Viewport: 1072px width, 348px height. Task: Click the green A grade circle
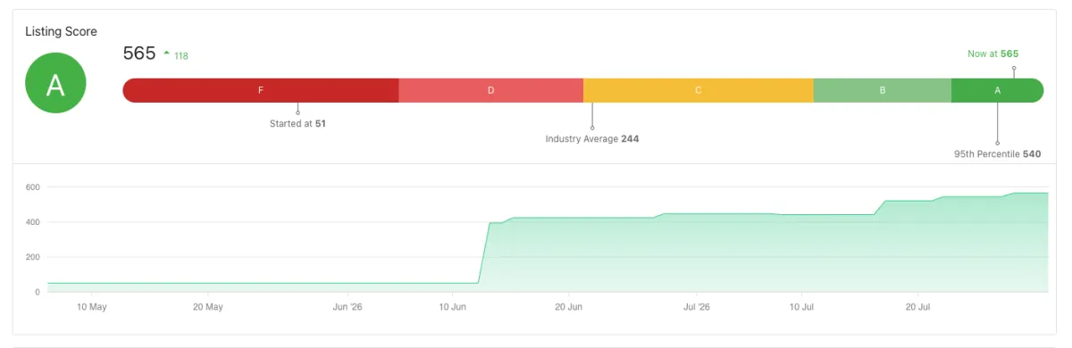55,84
